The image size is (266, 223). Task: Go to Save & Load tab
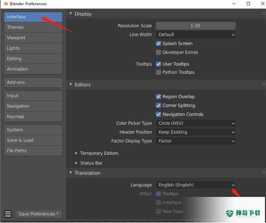(x=34, y=141)
